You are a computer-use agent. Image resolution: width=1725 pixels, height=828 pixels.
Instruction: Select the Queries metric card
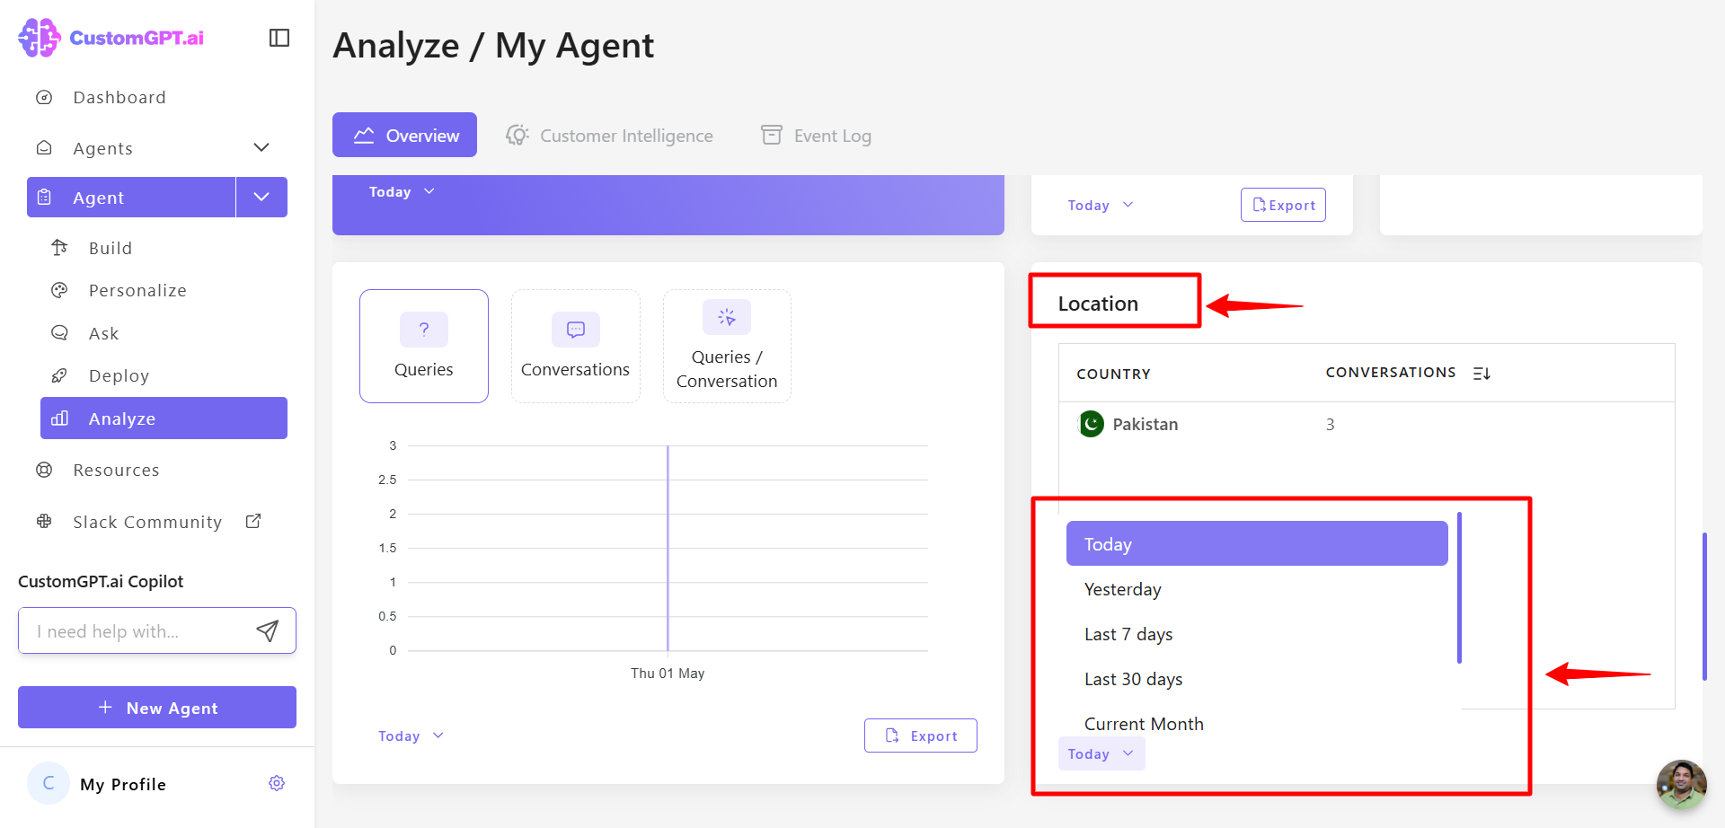[424, 346]
